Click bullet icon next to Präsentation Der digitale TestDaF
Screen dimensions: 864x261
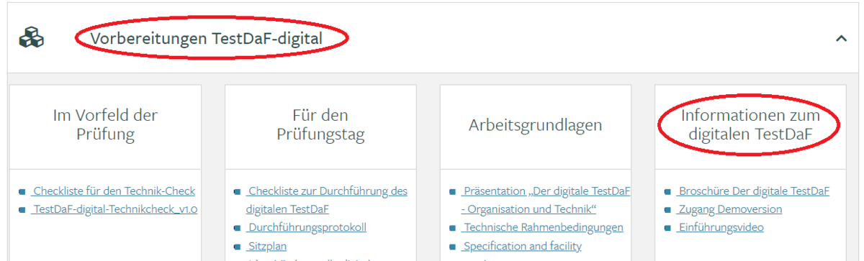pyautogui.click(x=453, y=192)
